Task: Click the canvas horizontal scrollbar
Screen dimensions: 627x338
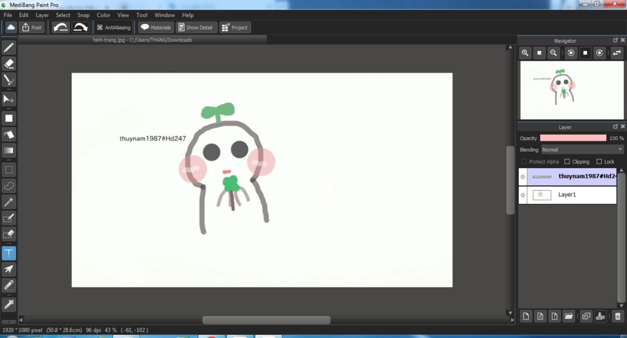Action: [266, 320]
